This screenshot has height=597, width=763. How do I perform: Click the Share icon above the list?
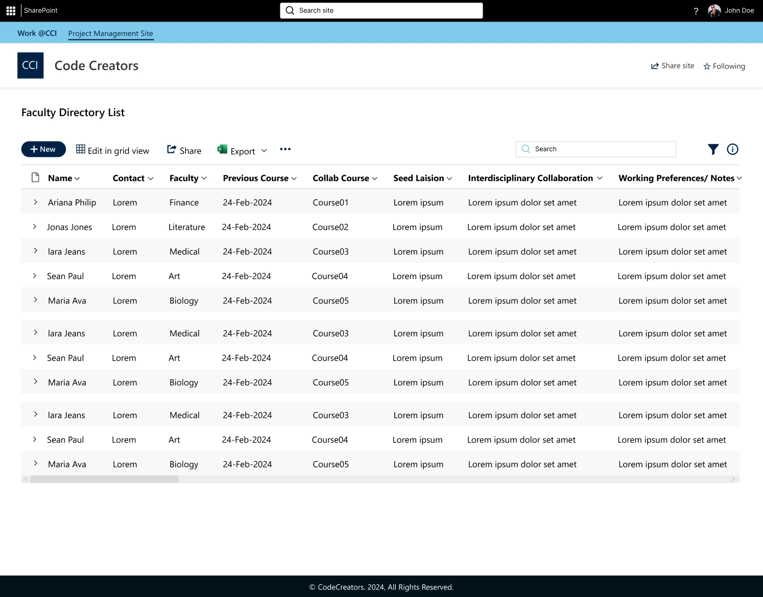tap(172, 149)
